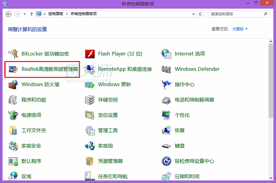Expand the recent locations arrow beside forward button
This screenshot has width=276, height=183.
25,14
